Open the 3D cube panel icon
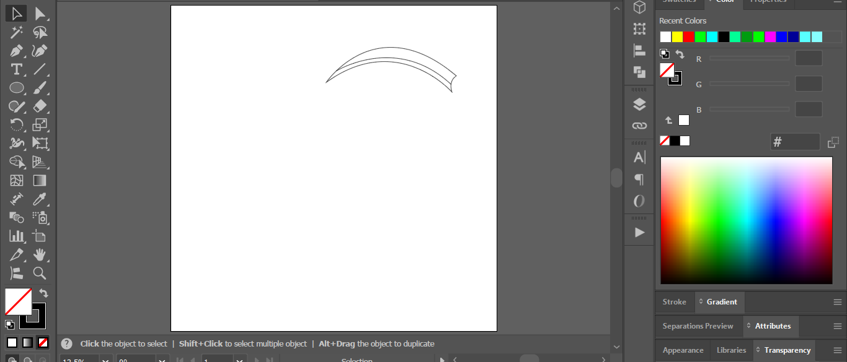Viewport: 847px width, 362px height. pos(639,8)
